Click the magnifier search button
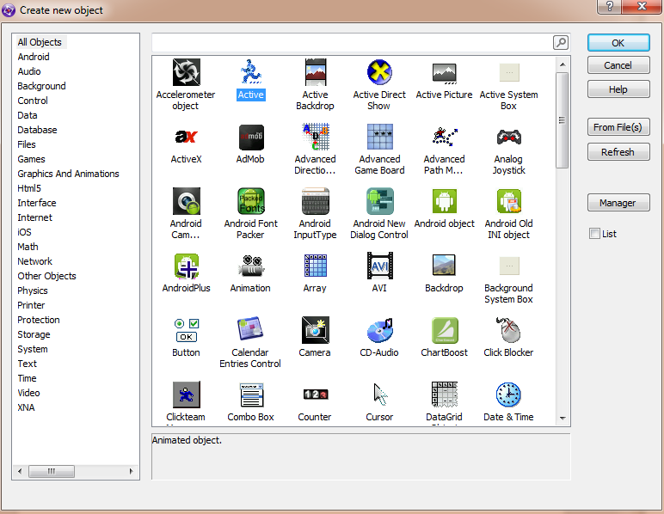The height and width of the screenshot is (514, 664). pyautogui.click(x=560, y=42)
